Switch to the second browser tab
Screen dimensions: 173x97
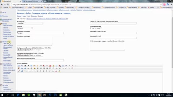pyautogui.click(x=33, y=1)
